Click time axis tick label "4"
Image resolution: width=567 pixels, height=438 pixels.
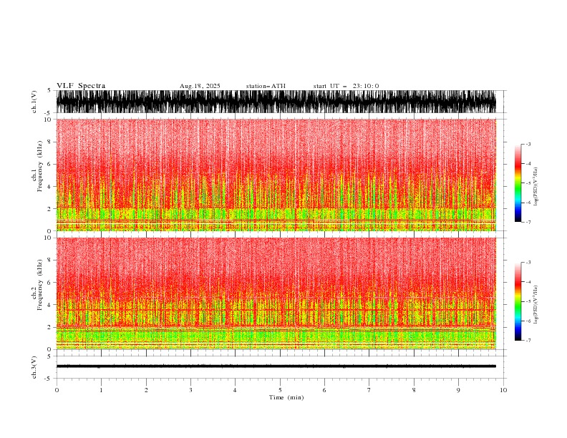click(x=235, y=390)
